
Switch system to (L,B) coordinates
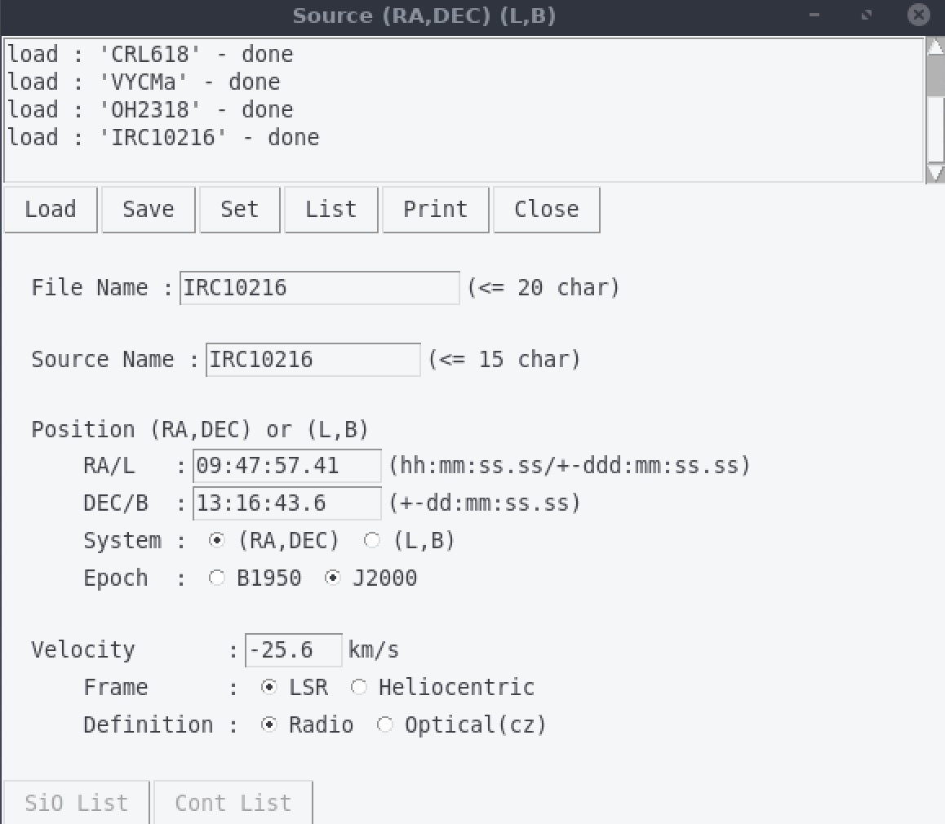coord(372,541)
